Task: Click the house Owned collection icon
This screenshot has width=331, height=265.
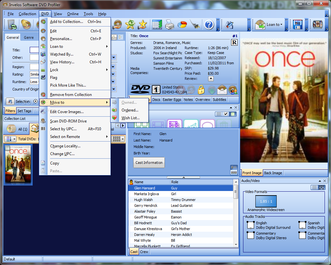Action: coord(35,128)
